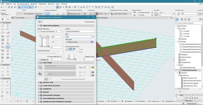Expand the МОДЕЛЬ section
This screenshot has width=203, height=105.
coord(66,92)
